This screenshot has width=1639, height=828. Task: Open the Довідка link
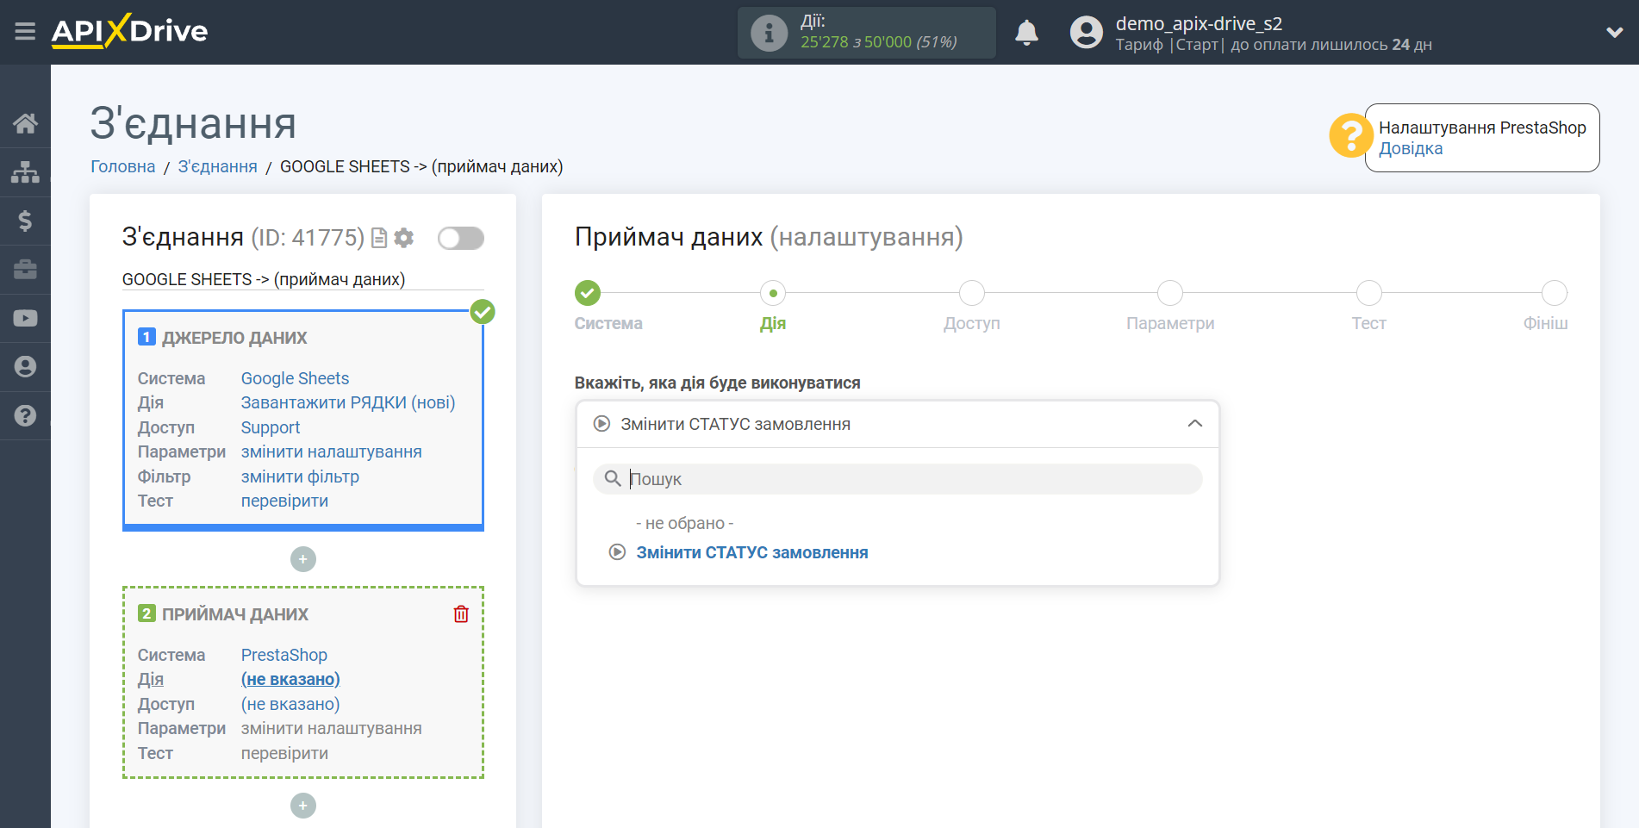[1410, 148]
